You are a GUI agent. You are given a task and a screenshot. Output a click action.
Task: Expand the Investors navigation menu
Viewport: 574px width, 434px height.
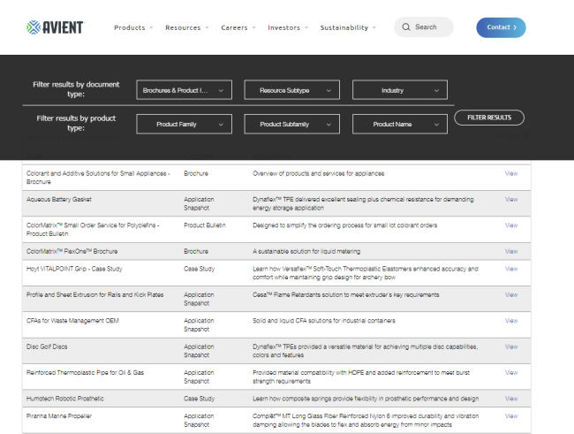tap(288, 27)
